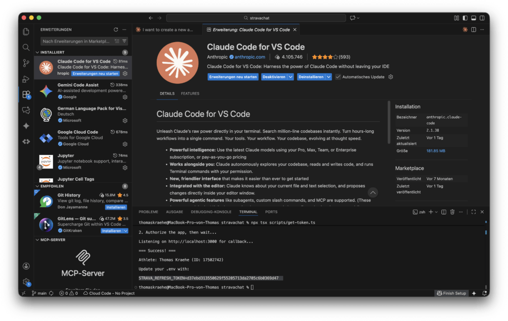Open the Extensions view icon

(x=26, y=95)
